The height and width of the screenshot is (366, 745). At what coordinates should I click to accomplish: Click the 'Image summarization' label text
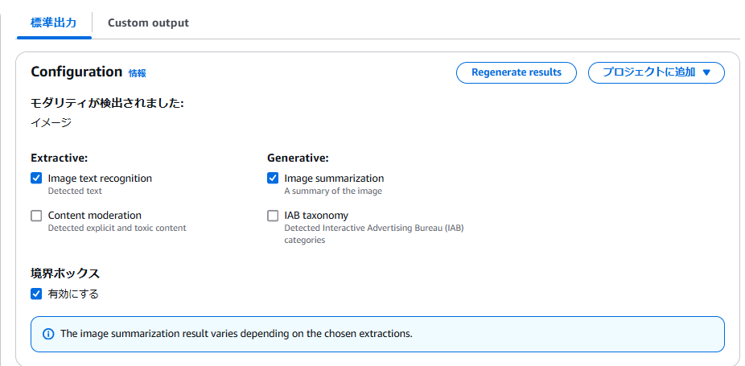click(x=334, y=179)
